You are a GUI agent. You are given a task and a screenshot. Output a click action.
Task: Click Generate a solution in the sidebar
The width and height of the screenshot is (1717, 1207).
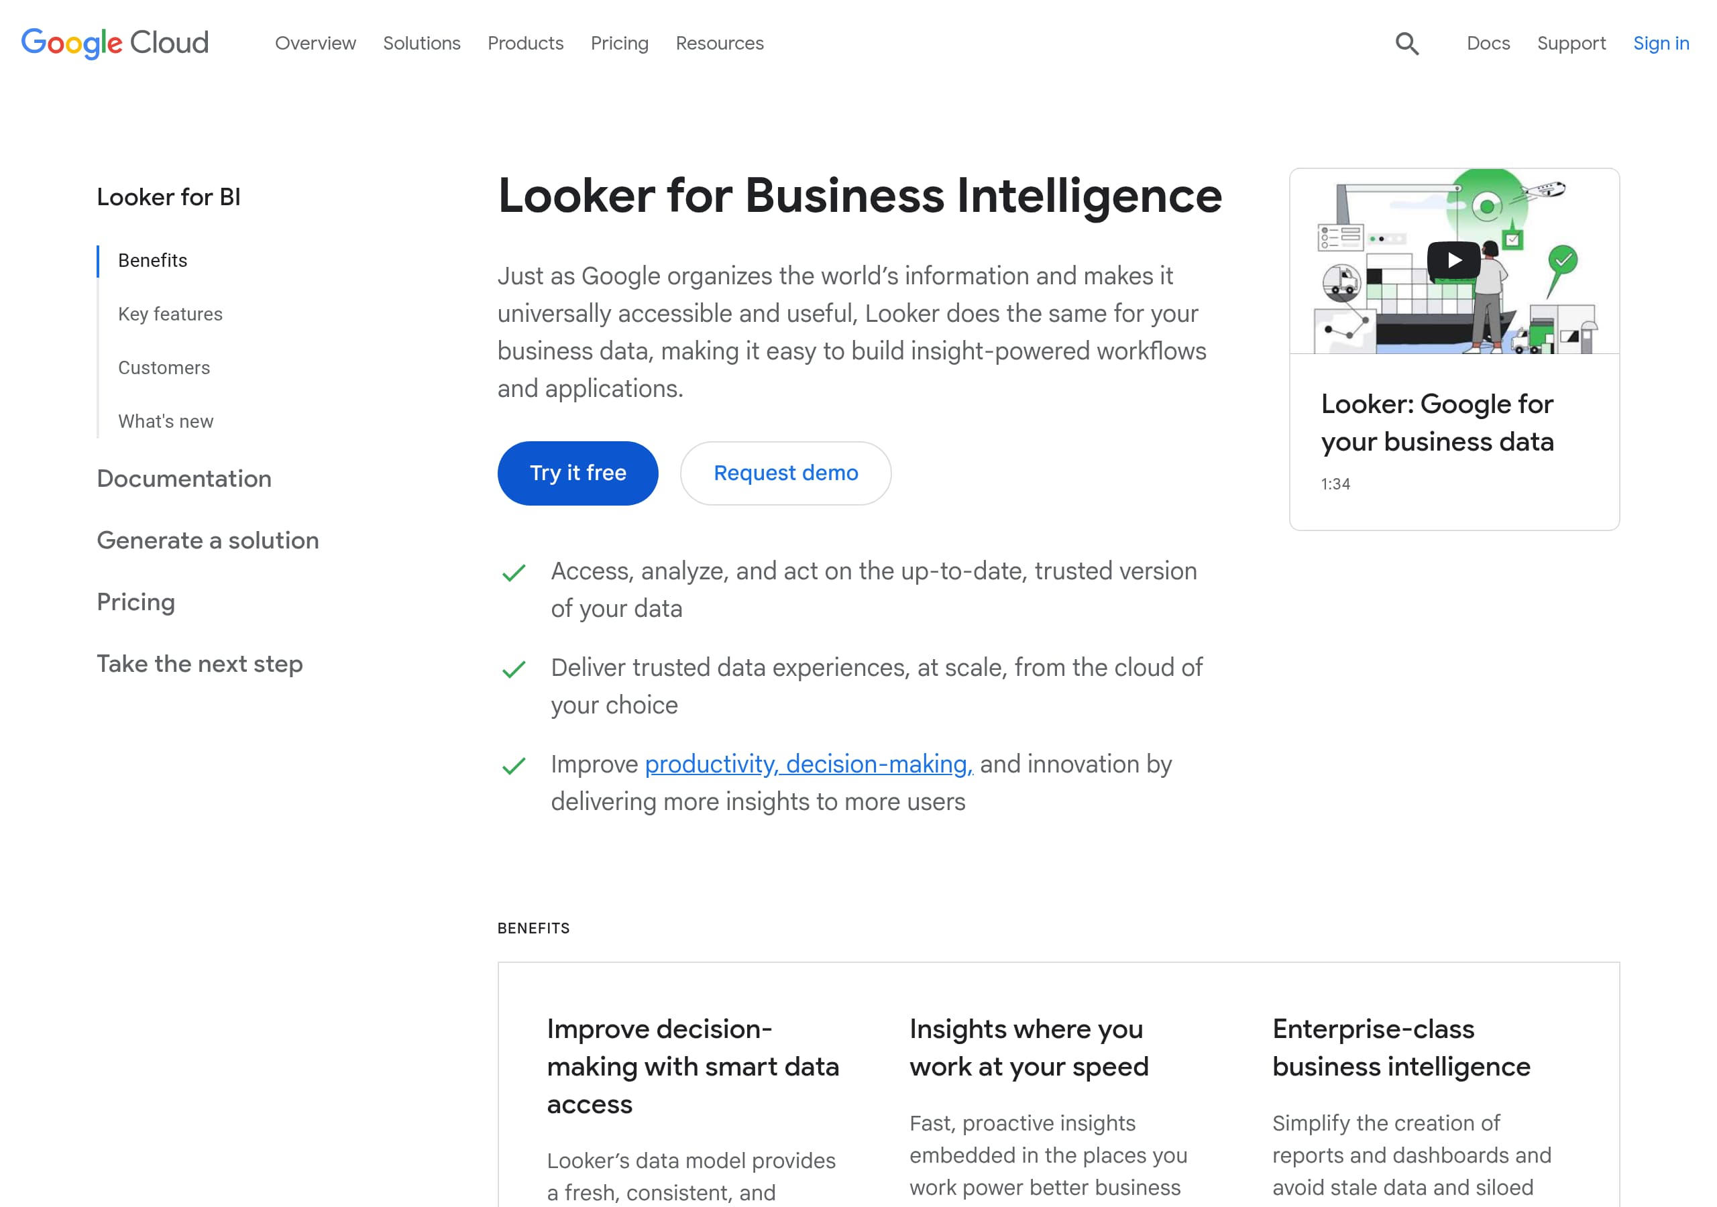point(207,540)
